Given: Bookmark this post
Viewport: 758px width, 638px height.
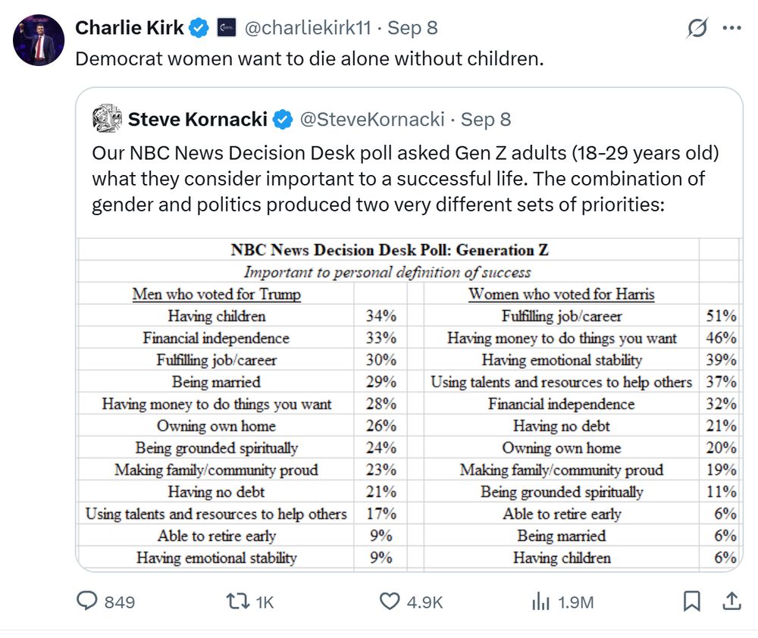Looking at the screenshot, I should click(x=691, y=602).
